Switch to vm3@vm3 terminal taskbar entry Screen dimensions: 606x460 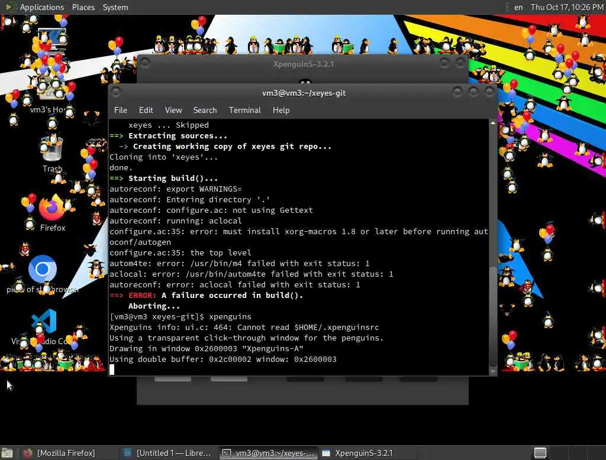269,453
